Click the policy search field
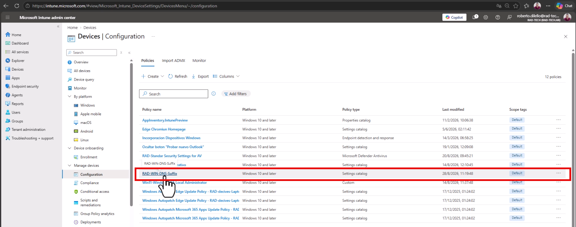The width and height of the screenshot is (576, 227). (x=173, y=94)
